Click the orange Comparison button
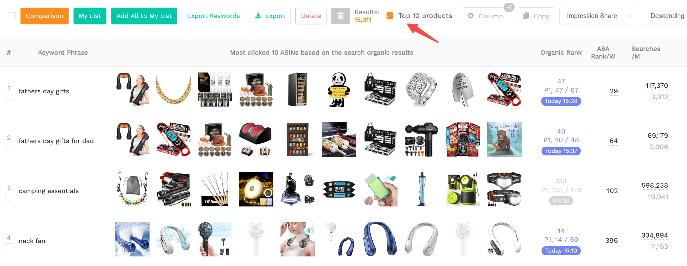 45,16
